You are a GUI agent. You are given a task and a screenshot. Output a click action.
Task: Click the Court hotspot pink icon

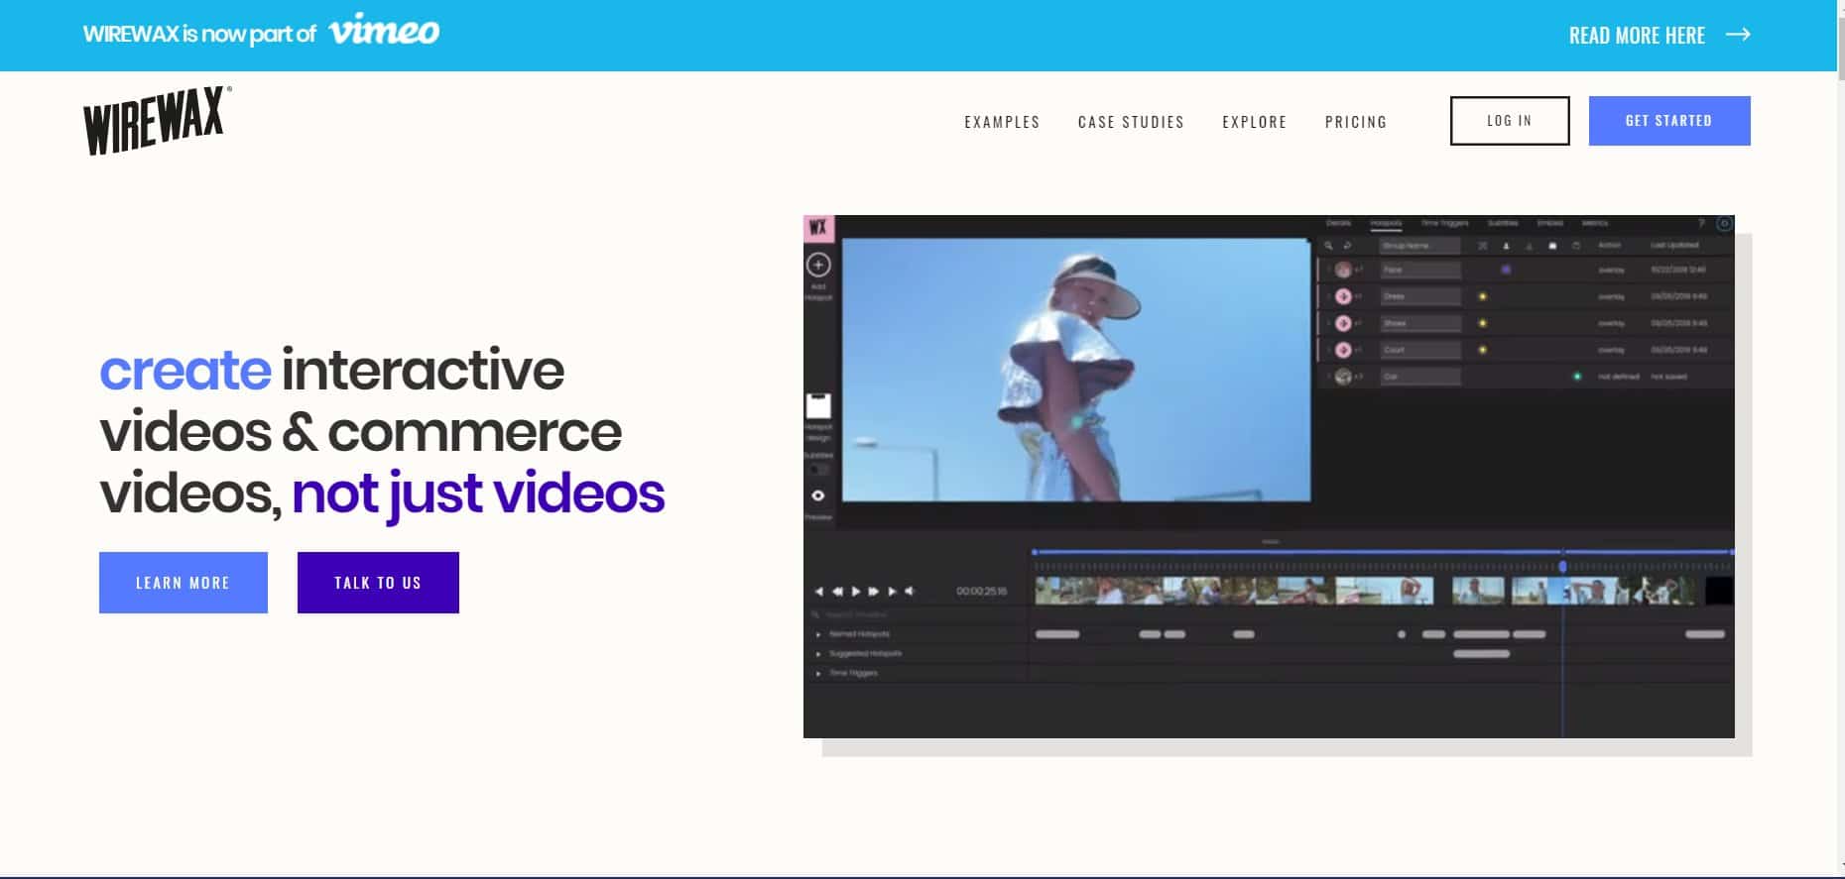coord(1343,350)
